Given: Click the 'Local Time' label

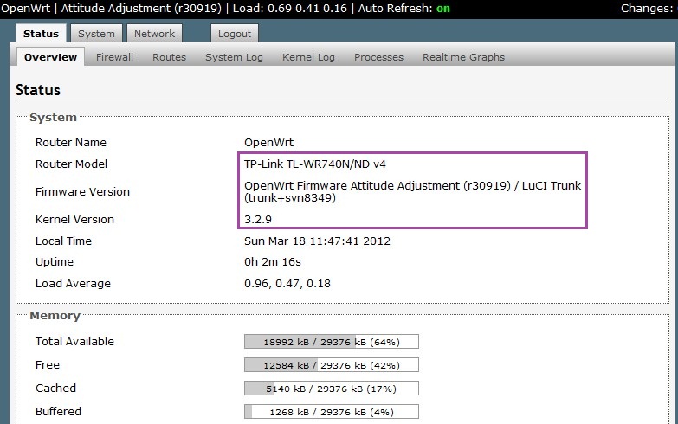Looking at the screenshot, I should [x=63, y=241].
